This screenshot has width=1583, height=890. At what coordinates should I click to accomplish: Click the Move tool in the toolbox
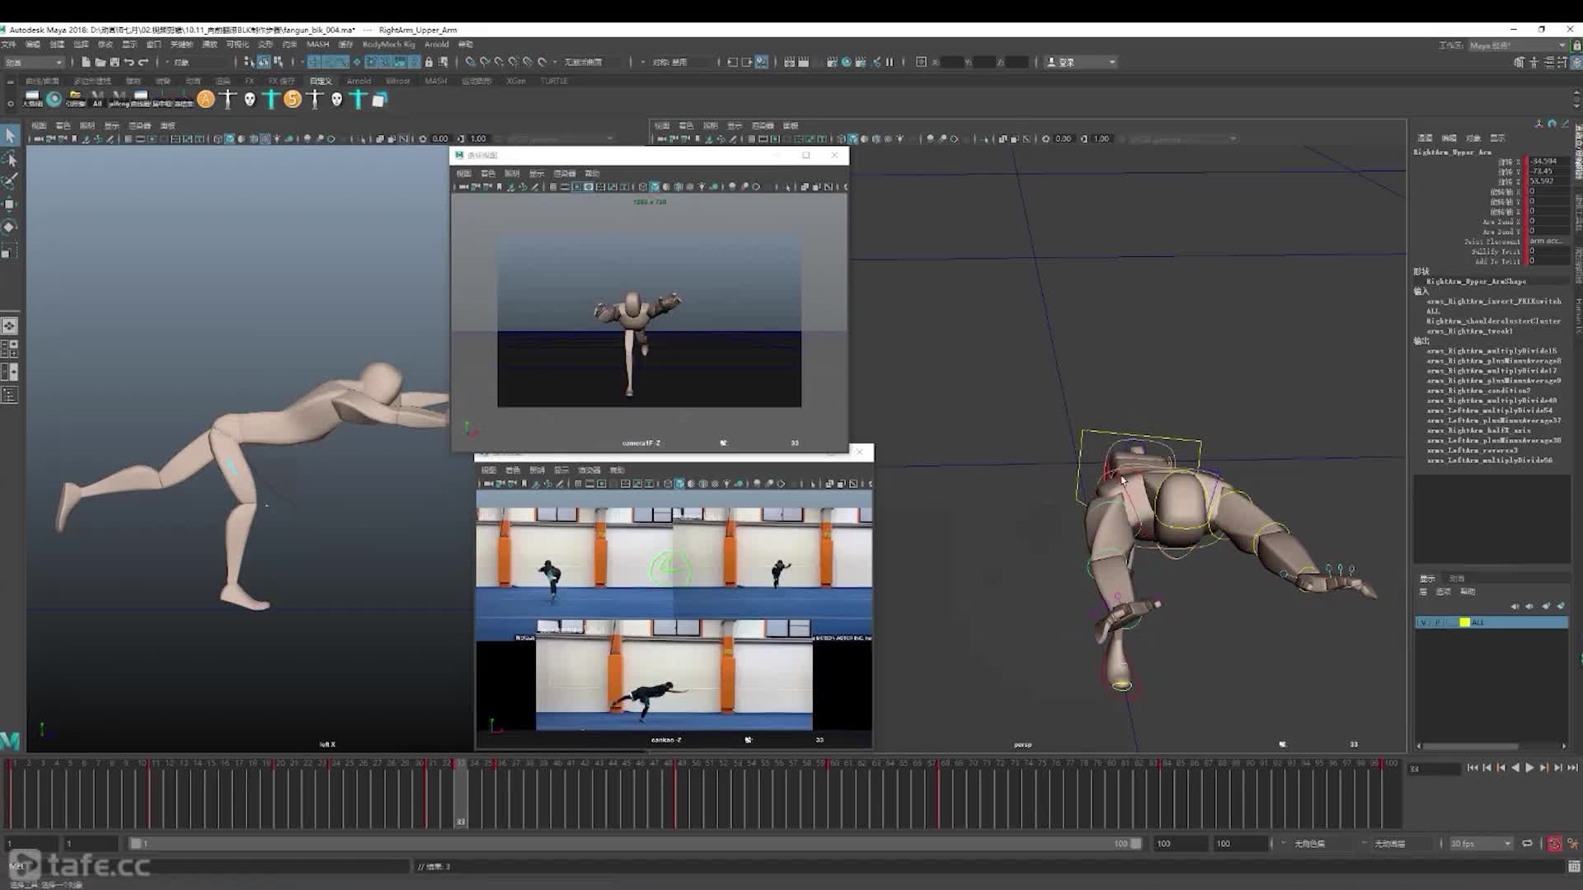tap(10, 204)
